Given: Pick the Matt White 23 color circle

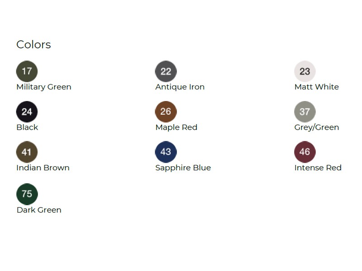Looking at the screenshot, I should pos(305,71).
